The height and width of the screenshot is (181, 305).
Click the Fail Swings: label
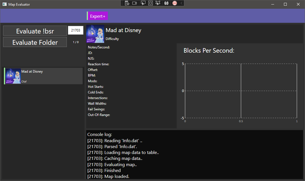(96, 109)
